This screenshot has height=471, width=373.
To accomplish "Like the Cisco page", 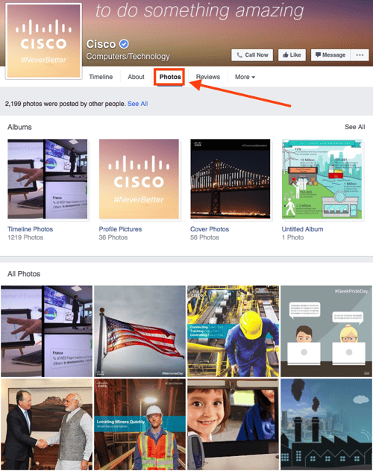I will [x=292, y=55].
